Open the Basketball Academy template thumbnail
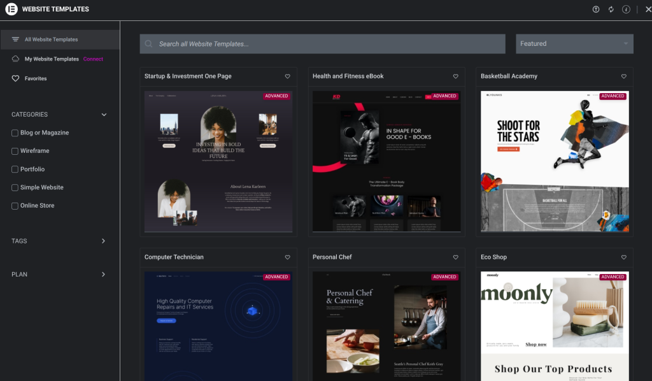 tap(555, 161)
